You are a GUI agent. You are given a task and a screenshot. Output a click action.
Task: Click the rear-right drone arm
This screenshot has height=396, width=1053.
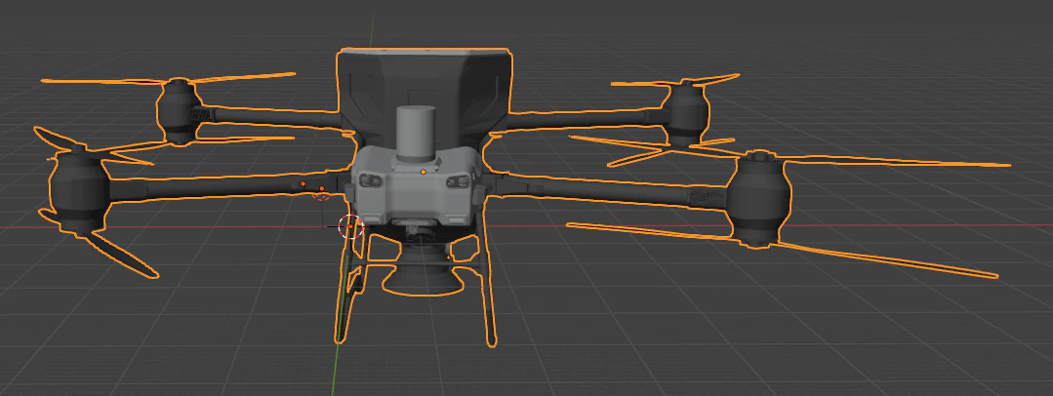(x=586, y=118)
